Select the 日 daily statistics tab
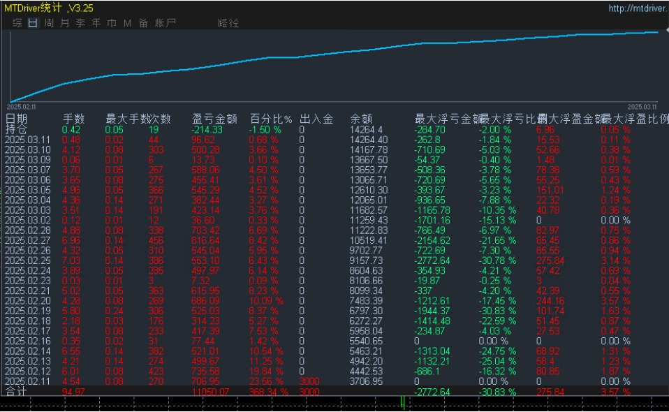Screen dimensions: 669x412 point(33,23)
